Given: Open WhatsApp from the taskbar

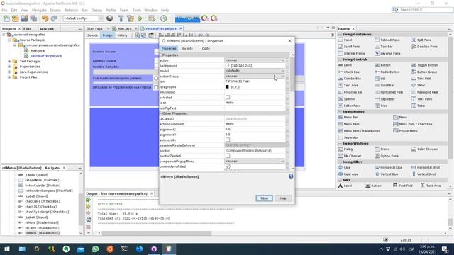Looking at the screenshot, I should [x=95, y=249].
